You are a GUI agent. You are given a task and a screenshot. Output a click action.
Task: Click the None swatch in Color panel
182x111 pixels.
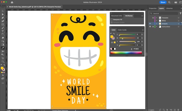click(111, 49)
